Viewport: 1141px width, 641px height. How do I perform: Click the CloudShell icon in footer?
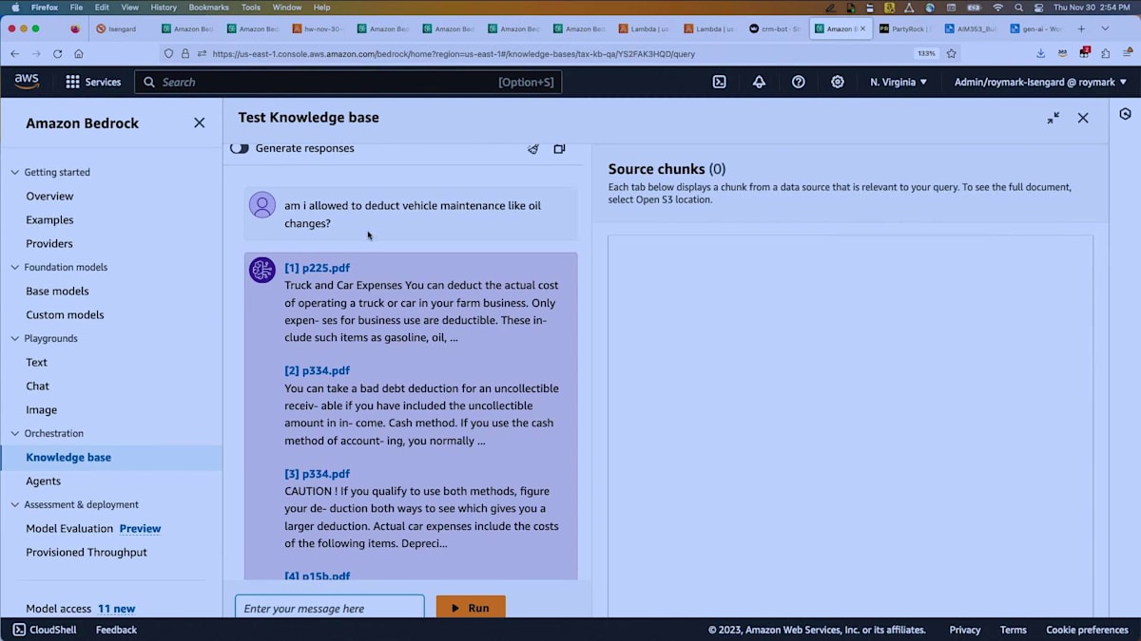point(19,630)
